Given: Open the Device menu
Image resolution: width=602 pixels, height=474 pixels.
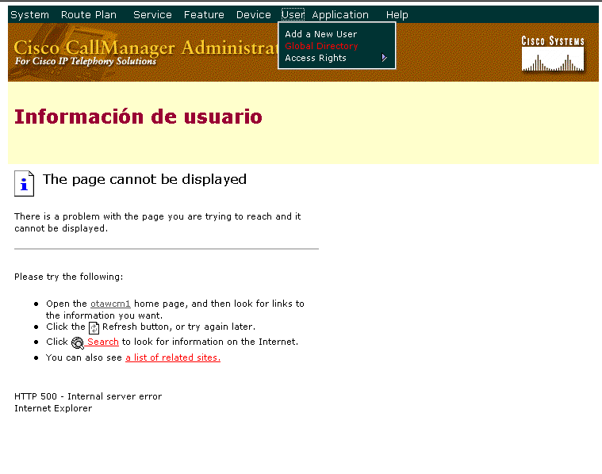Looking at the screenshot, I should coord(253,14).
